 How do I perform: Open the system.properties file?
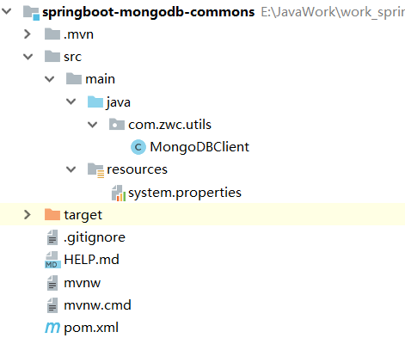click(x=185, y=193)
